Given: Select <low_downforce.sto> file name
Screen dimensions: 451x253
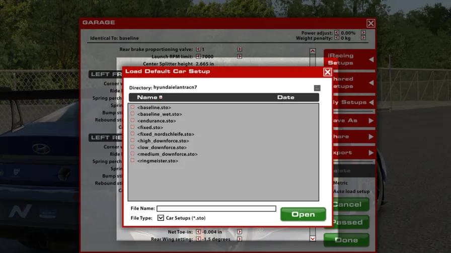Looking at the screenshot, I should click(x=162, y=147).
